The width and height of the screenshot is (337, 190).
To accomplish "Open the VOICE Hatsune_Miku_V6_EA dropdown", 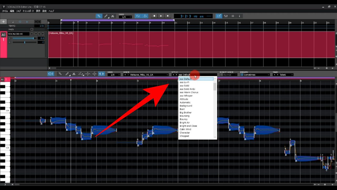I will coord(146,75).
